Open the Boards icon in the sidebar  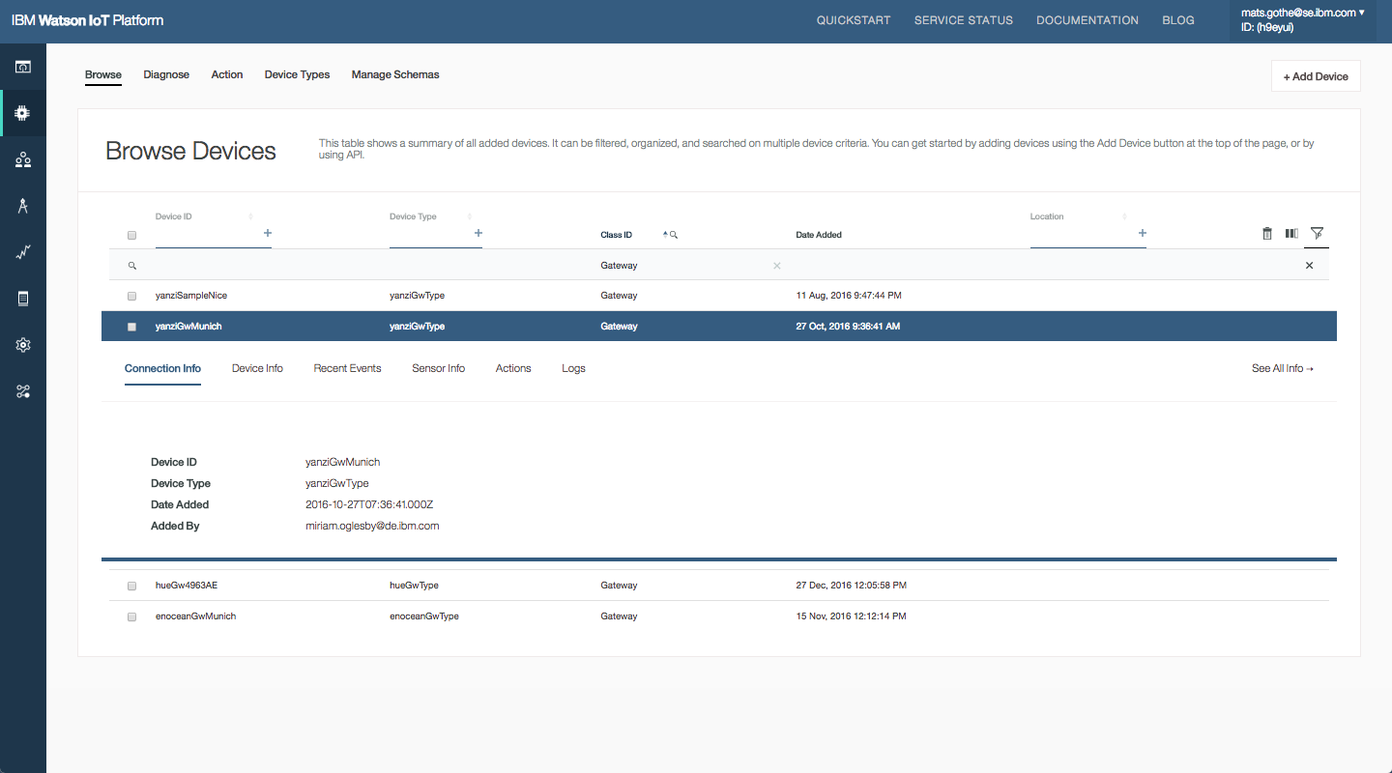pos(23,67)
